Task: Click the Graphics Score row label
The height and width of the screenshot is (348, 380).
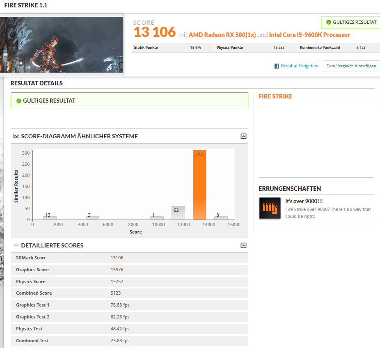Action: (x=32, y=270)
